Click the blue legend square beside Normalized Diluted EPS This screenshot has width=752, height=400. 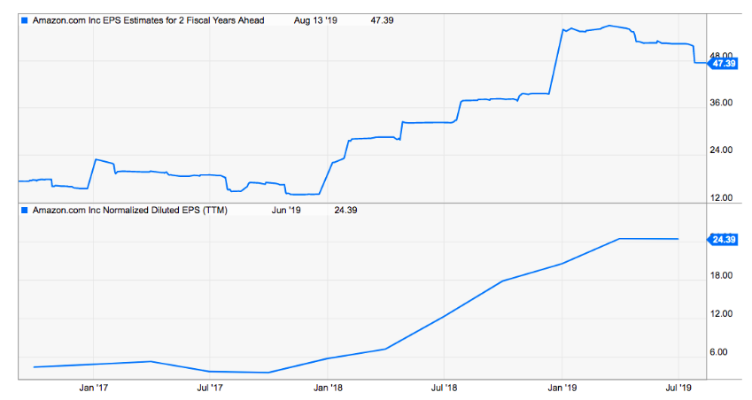click(25, 211)
